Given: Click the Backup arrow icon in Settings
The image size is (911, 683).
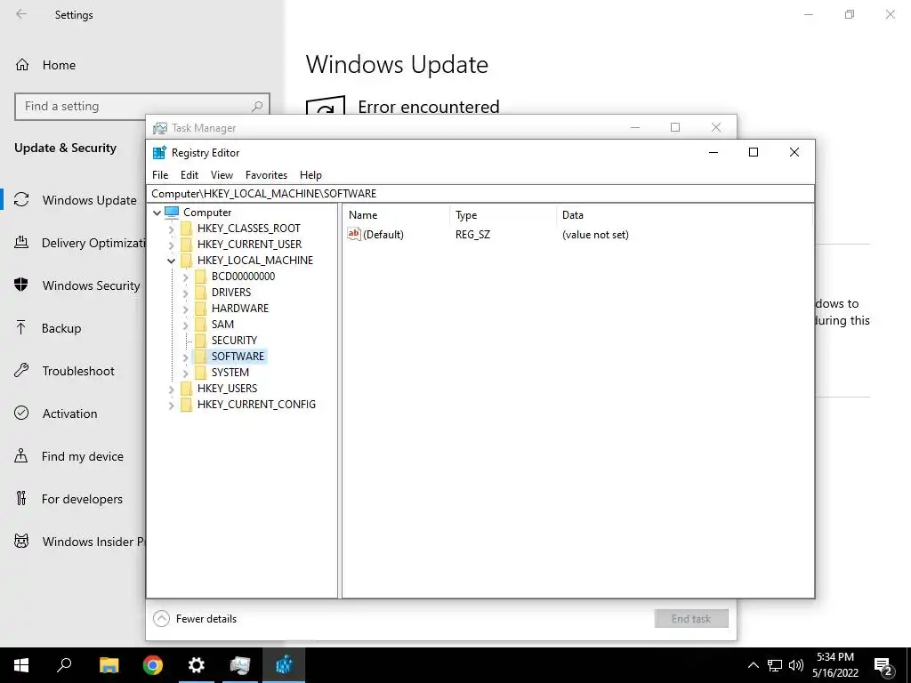Looking at the screenshot, I should point(21,327).
